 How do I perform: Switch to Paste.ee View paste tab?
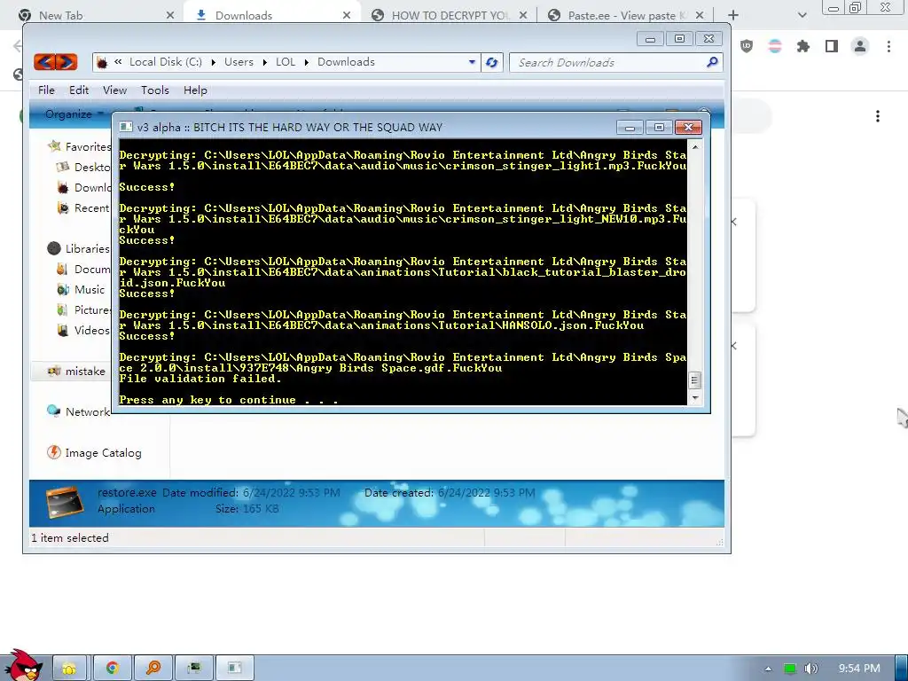pos(625,15)
